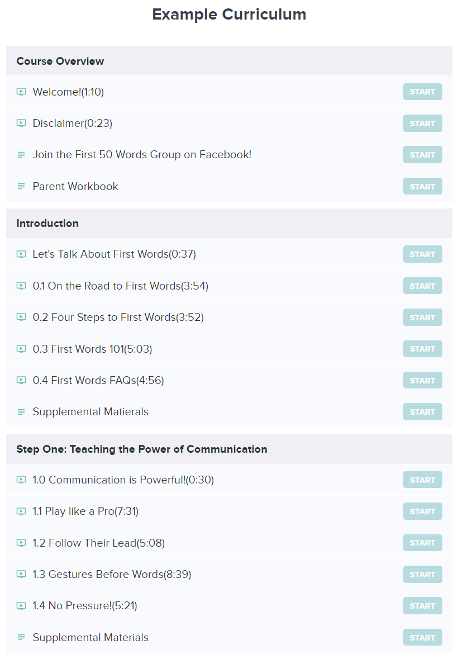Click text icon beside Supplemental Matierals in Introduction
Image resolution: width=458 pixels, height=659 pixels.
(x=21, y=412)
